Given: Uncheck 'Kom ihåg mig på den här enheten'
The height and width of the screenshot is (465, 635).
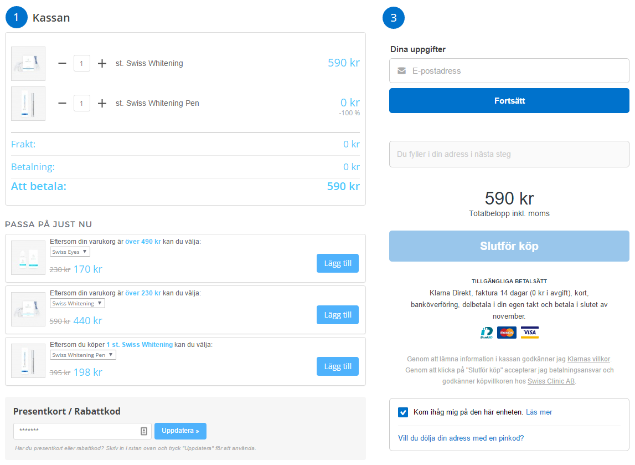Looking at the screenshot, I should click(403, 412).
